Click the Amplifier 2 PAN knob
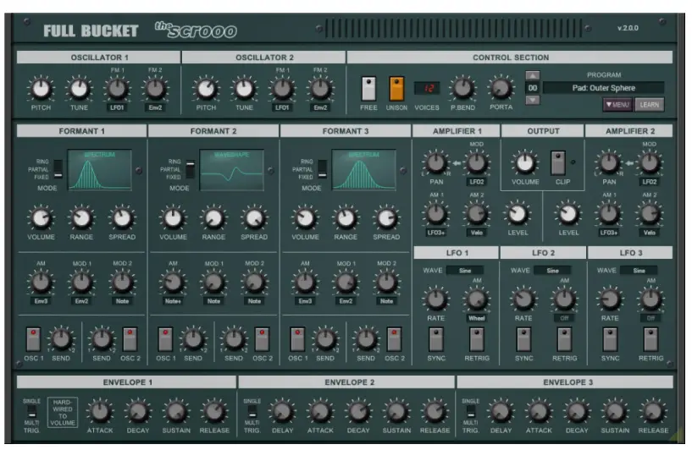 pos(609,163)
